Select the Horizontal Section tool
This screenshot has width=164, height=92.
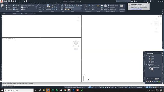(x=113, y=5)
